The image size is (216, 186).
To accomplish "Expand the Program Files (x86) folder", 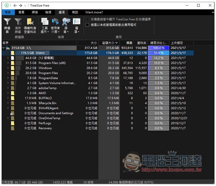I will (8, 63).
